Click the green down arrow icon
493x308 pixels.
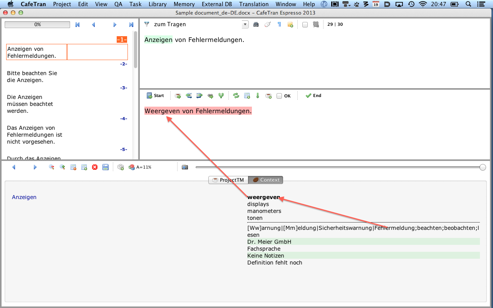tap(258, 96)
